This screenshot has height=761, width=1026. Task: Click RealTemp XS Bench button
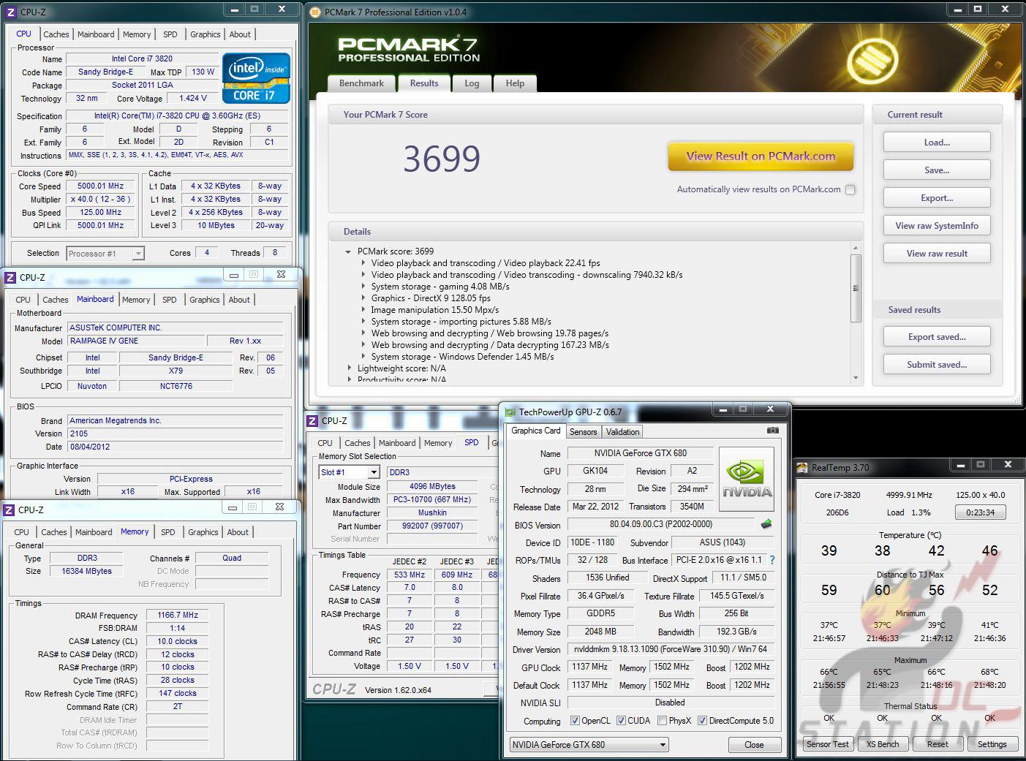(x=883, y=744)
